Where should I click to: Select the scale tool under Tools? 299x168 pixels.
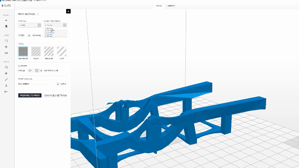(x=6, y=79)
